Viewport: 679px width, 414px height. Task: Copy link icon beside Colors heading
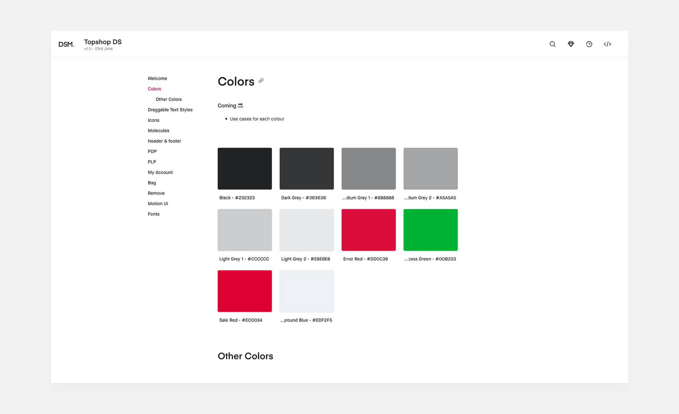[261, 81]
